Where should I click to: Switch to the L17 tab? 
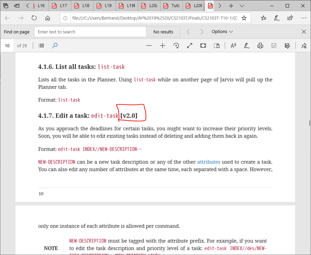coord(59,6)
